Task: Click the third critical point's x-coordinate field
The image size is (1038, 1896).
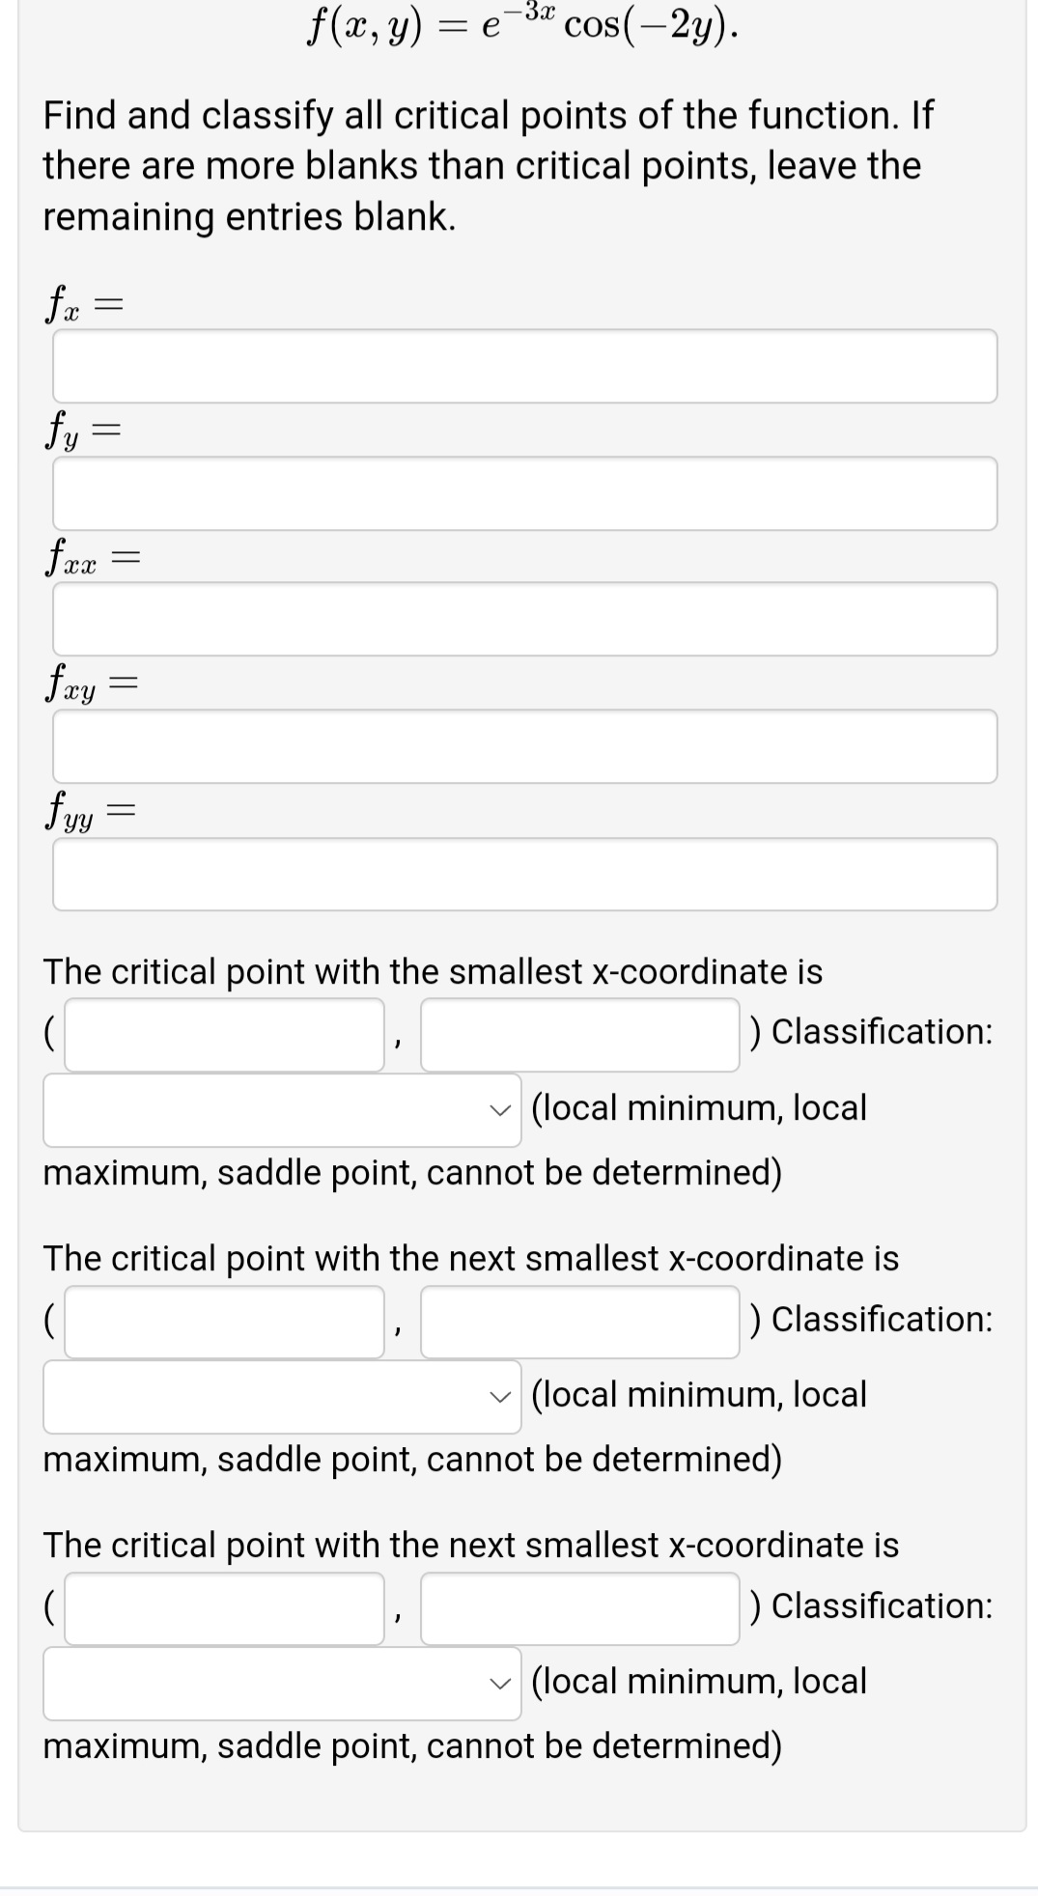Action: pyautogui.click(x=224, y=1608)
